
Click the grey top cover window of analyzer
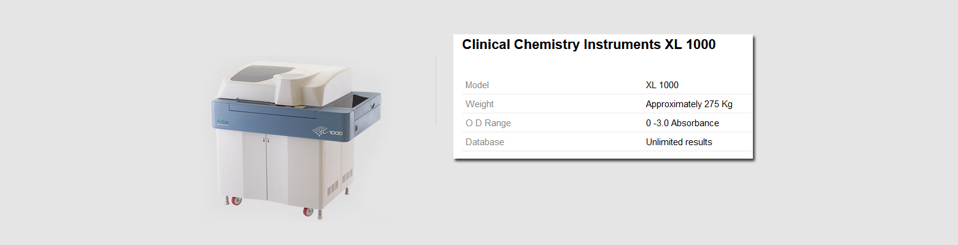point(262,73)
